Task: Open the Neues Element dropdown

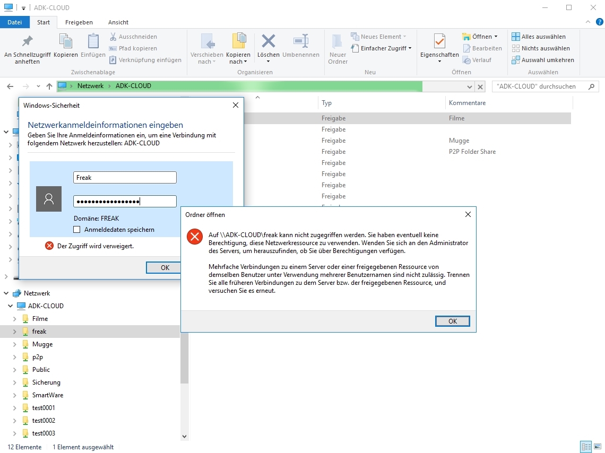Action: pos(378,37)
